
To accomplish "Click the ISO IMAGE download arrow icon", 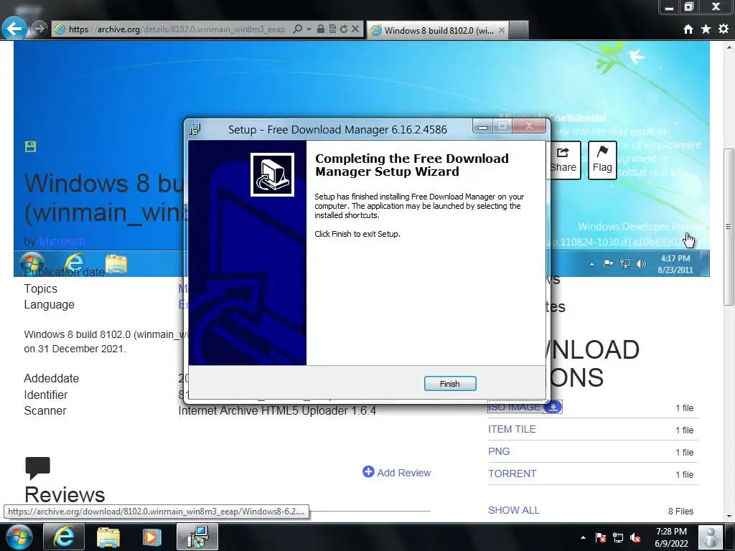I will click(x=553, y=407).
